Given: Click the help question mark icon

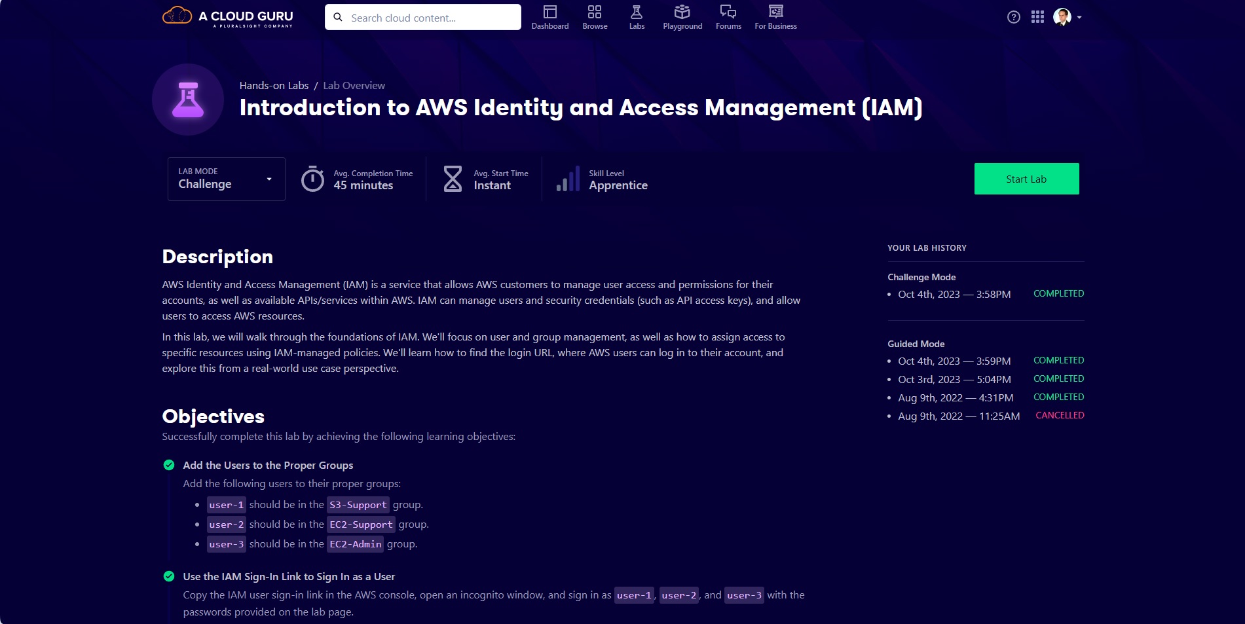Looking at the screenshot, I should [x=1013, y=18].
